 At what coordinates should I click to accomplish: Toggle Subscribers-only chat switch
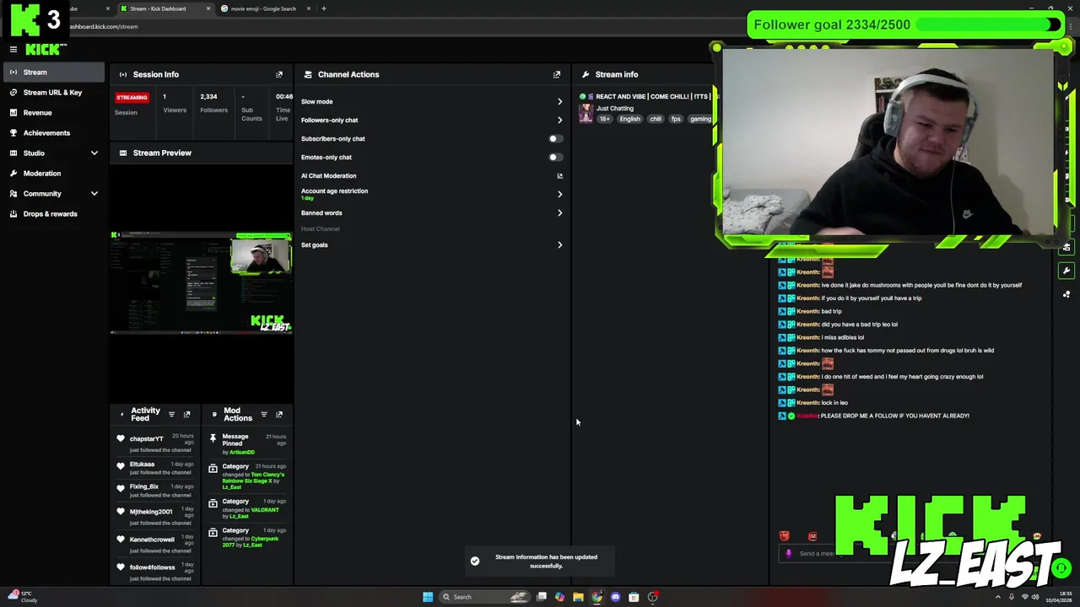555,138
